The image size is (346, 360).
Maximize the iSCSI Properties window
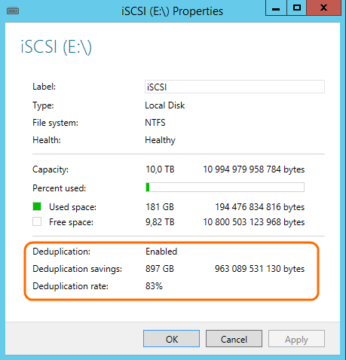[x=297, y=8]
